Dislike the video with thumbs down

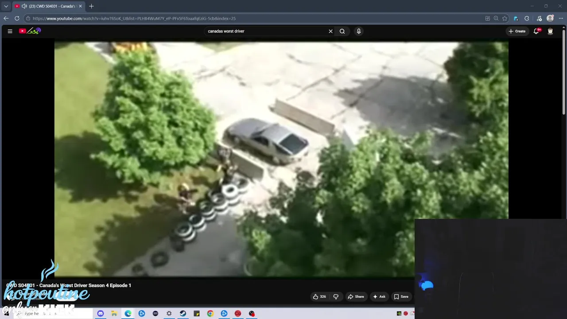tap(336, 296)
